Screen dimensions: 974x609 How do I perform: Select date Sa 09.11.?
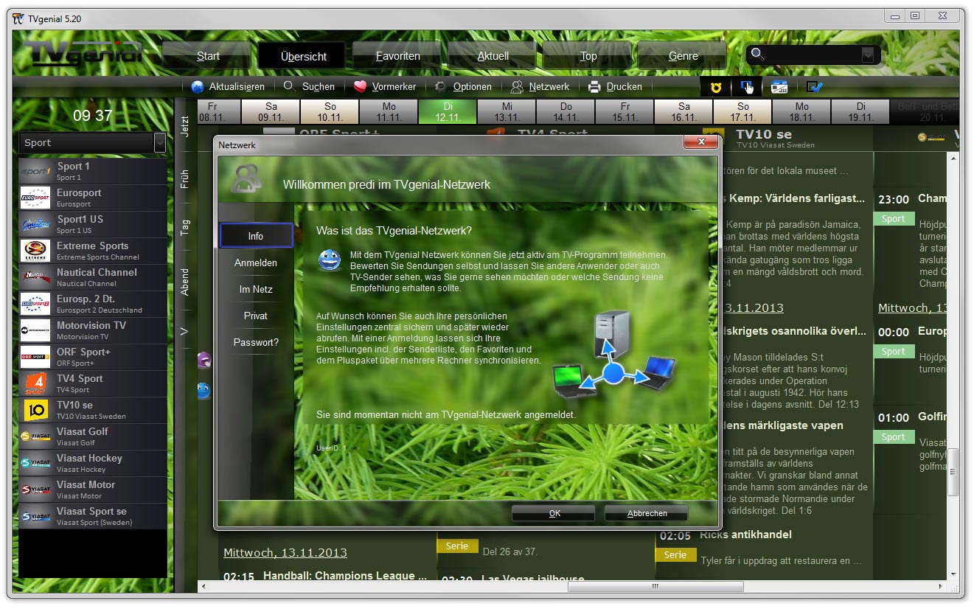point(271,112)
